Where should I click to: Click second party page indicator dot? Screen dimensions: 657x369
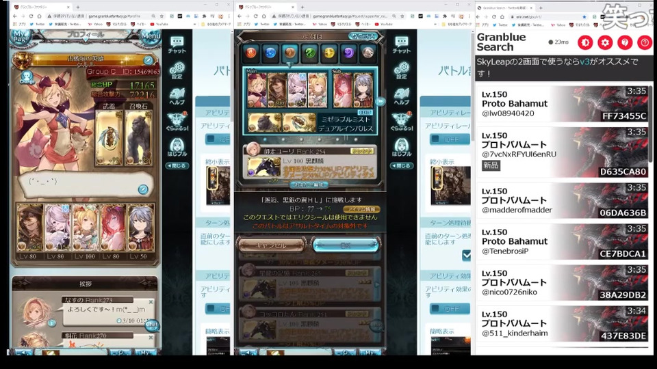pos(283,139)
